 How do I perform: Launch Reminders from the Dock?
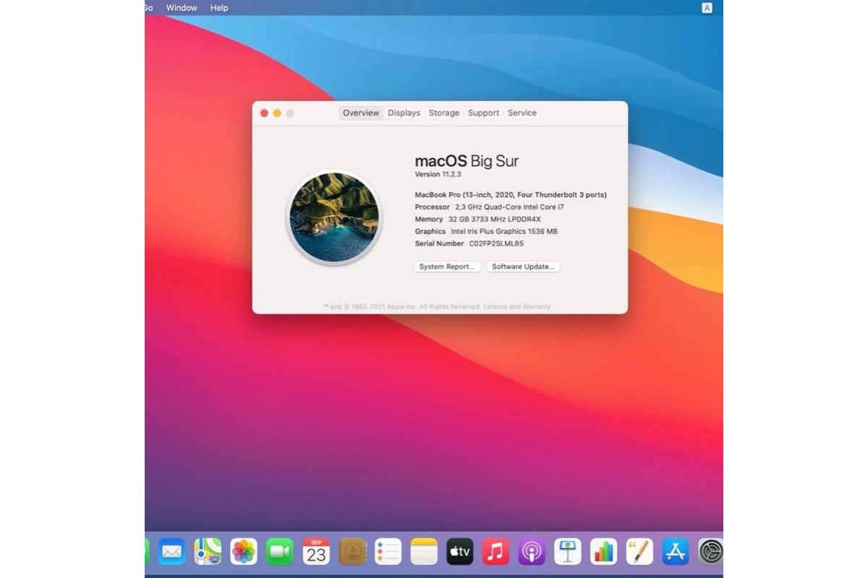click(x=388, y=552)
